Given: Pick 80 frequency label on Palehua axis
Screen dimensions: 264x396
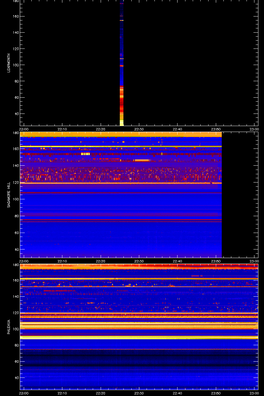Looking at the screenshot, I should tap(16, 345).
